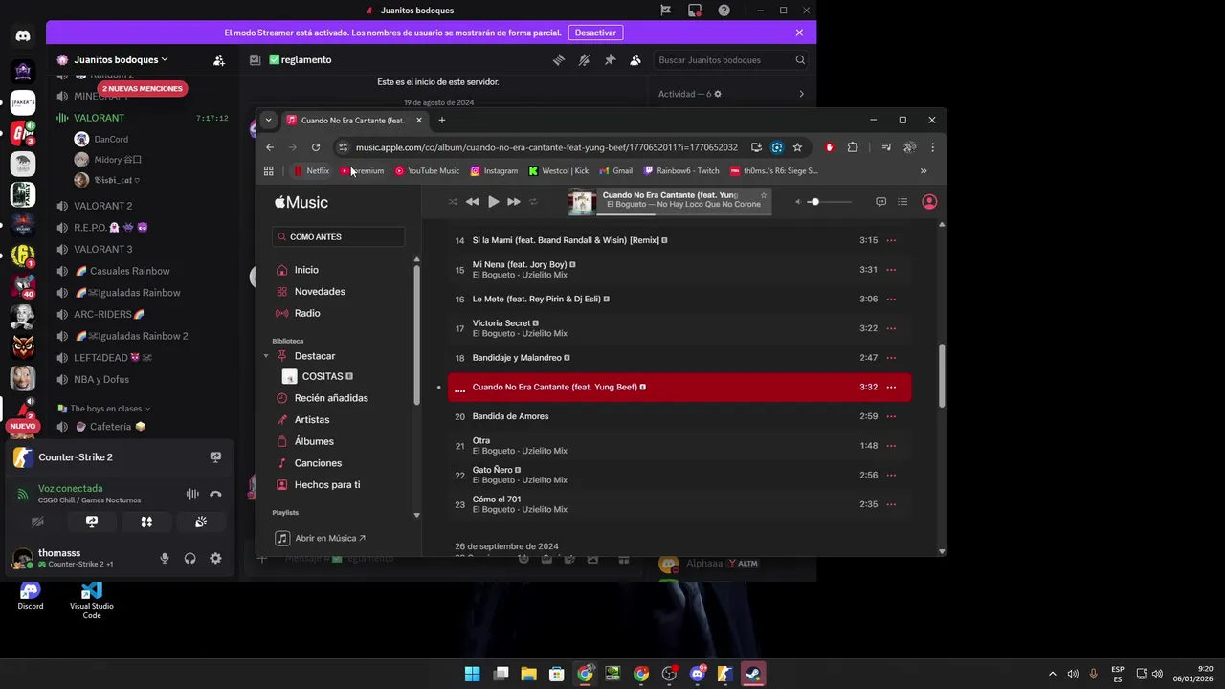The height and width of the screenshot is (689, 1225).
Task: Deafen headphones in Discord user panel
Action: (x=189, y=559)
